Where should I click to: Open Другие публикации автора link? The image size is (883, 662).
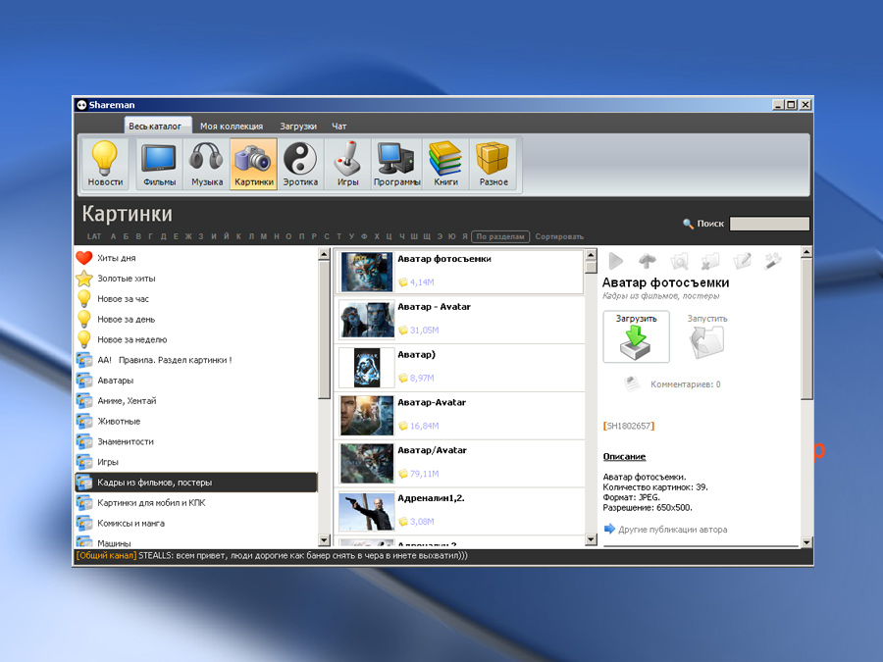(x=672, y=530)
